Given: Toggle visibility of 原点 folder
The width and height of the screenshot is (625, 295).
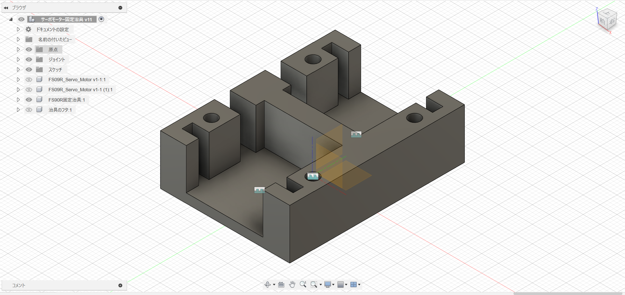Looking at the screenshot, I should pyautogui.click(x=29, y=49).
